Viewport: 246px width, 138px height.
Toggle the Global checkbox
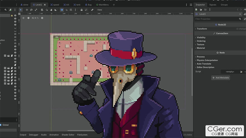(x=1, y=125)
